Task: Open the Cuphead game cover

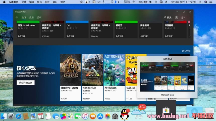Action: coord(131,70)
